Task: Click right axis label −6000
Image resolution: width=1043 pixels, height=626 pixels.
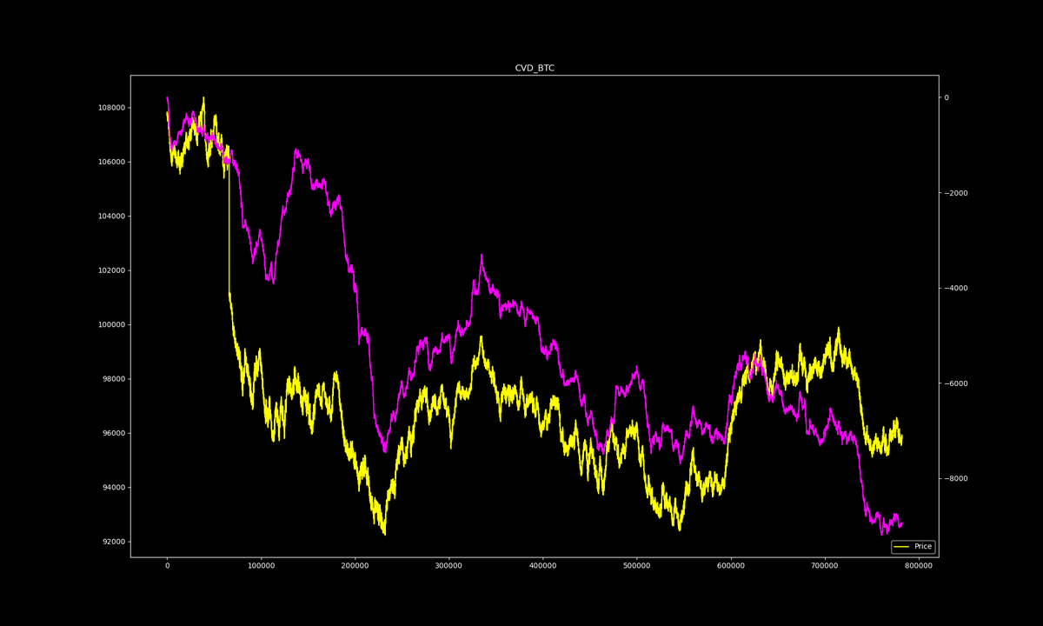Action: coord(957,383)
